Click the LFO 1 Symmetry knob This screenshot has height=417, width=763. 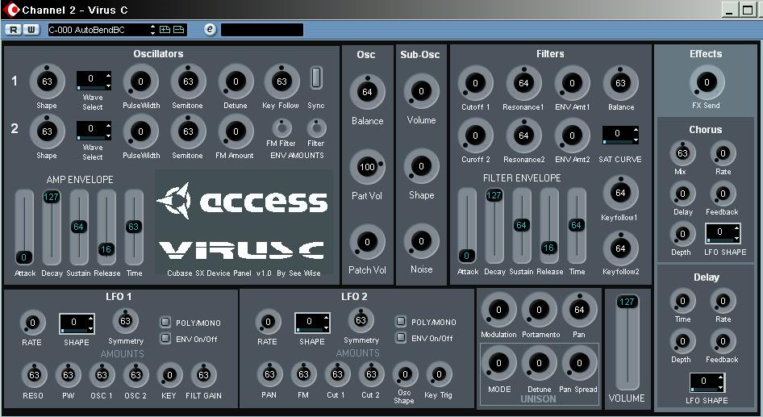point(126,321)
